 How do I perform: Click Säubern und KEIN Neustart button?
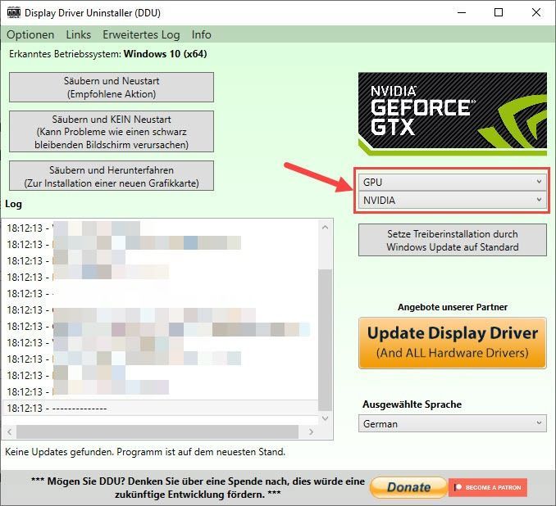tap(112, 132)
